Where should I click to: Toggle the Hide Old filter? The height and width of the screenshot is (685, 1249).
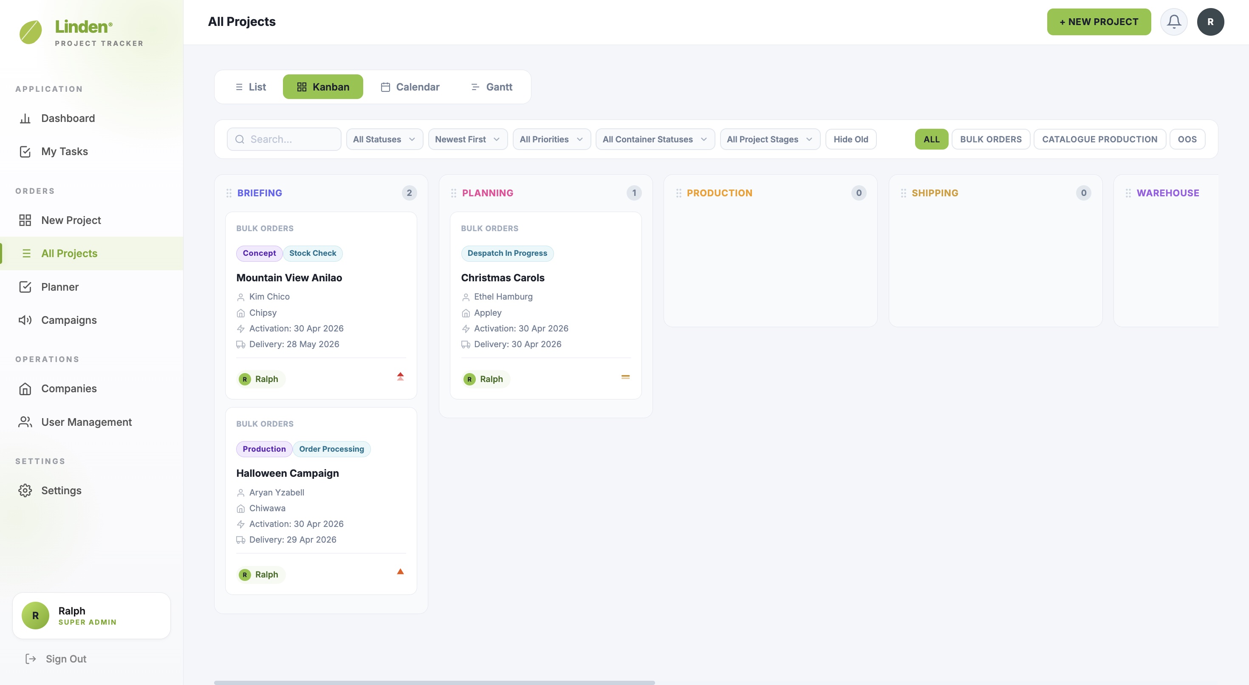(851, 140)
